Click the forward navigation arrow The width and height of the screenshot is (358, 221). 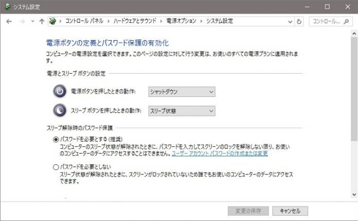(x=22, y=22)
